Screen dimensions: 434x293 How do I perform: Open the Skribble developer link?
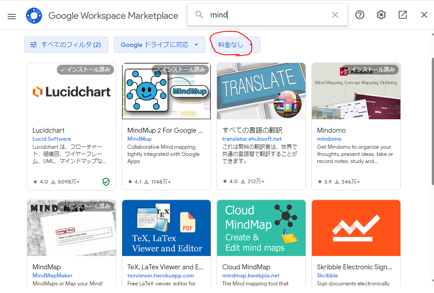tap(328, 275)
